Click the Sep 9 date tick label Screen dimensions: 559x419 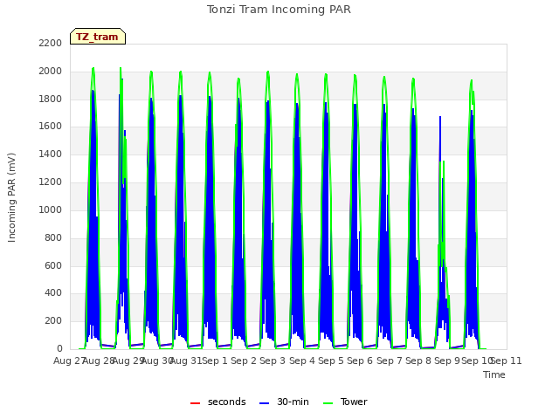pos(447,361)
